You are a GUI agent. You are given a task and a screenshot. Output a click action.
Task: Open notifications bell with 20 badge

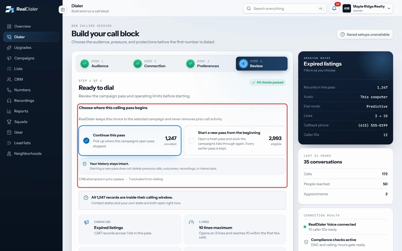pyautogui.click(x=334, y=8)
